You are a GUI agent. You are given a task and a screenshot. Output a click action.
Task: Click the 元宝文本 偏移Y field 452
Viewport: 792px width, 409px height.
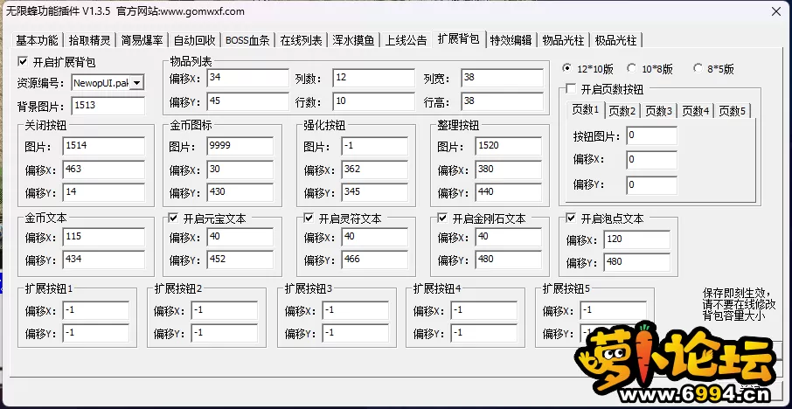pos(240,260)
